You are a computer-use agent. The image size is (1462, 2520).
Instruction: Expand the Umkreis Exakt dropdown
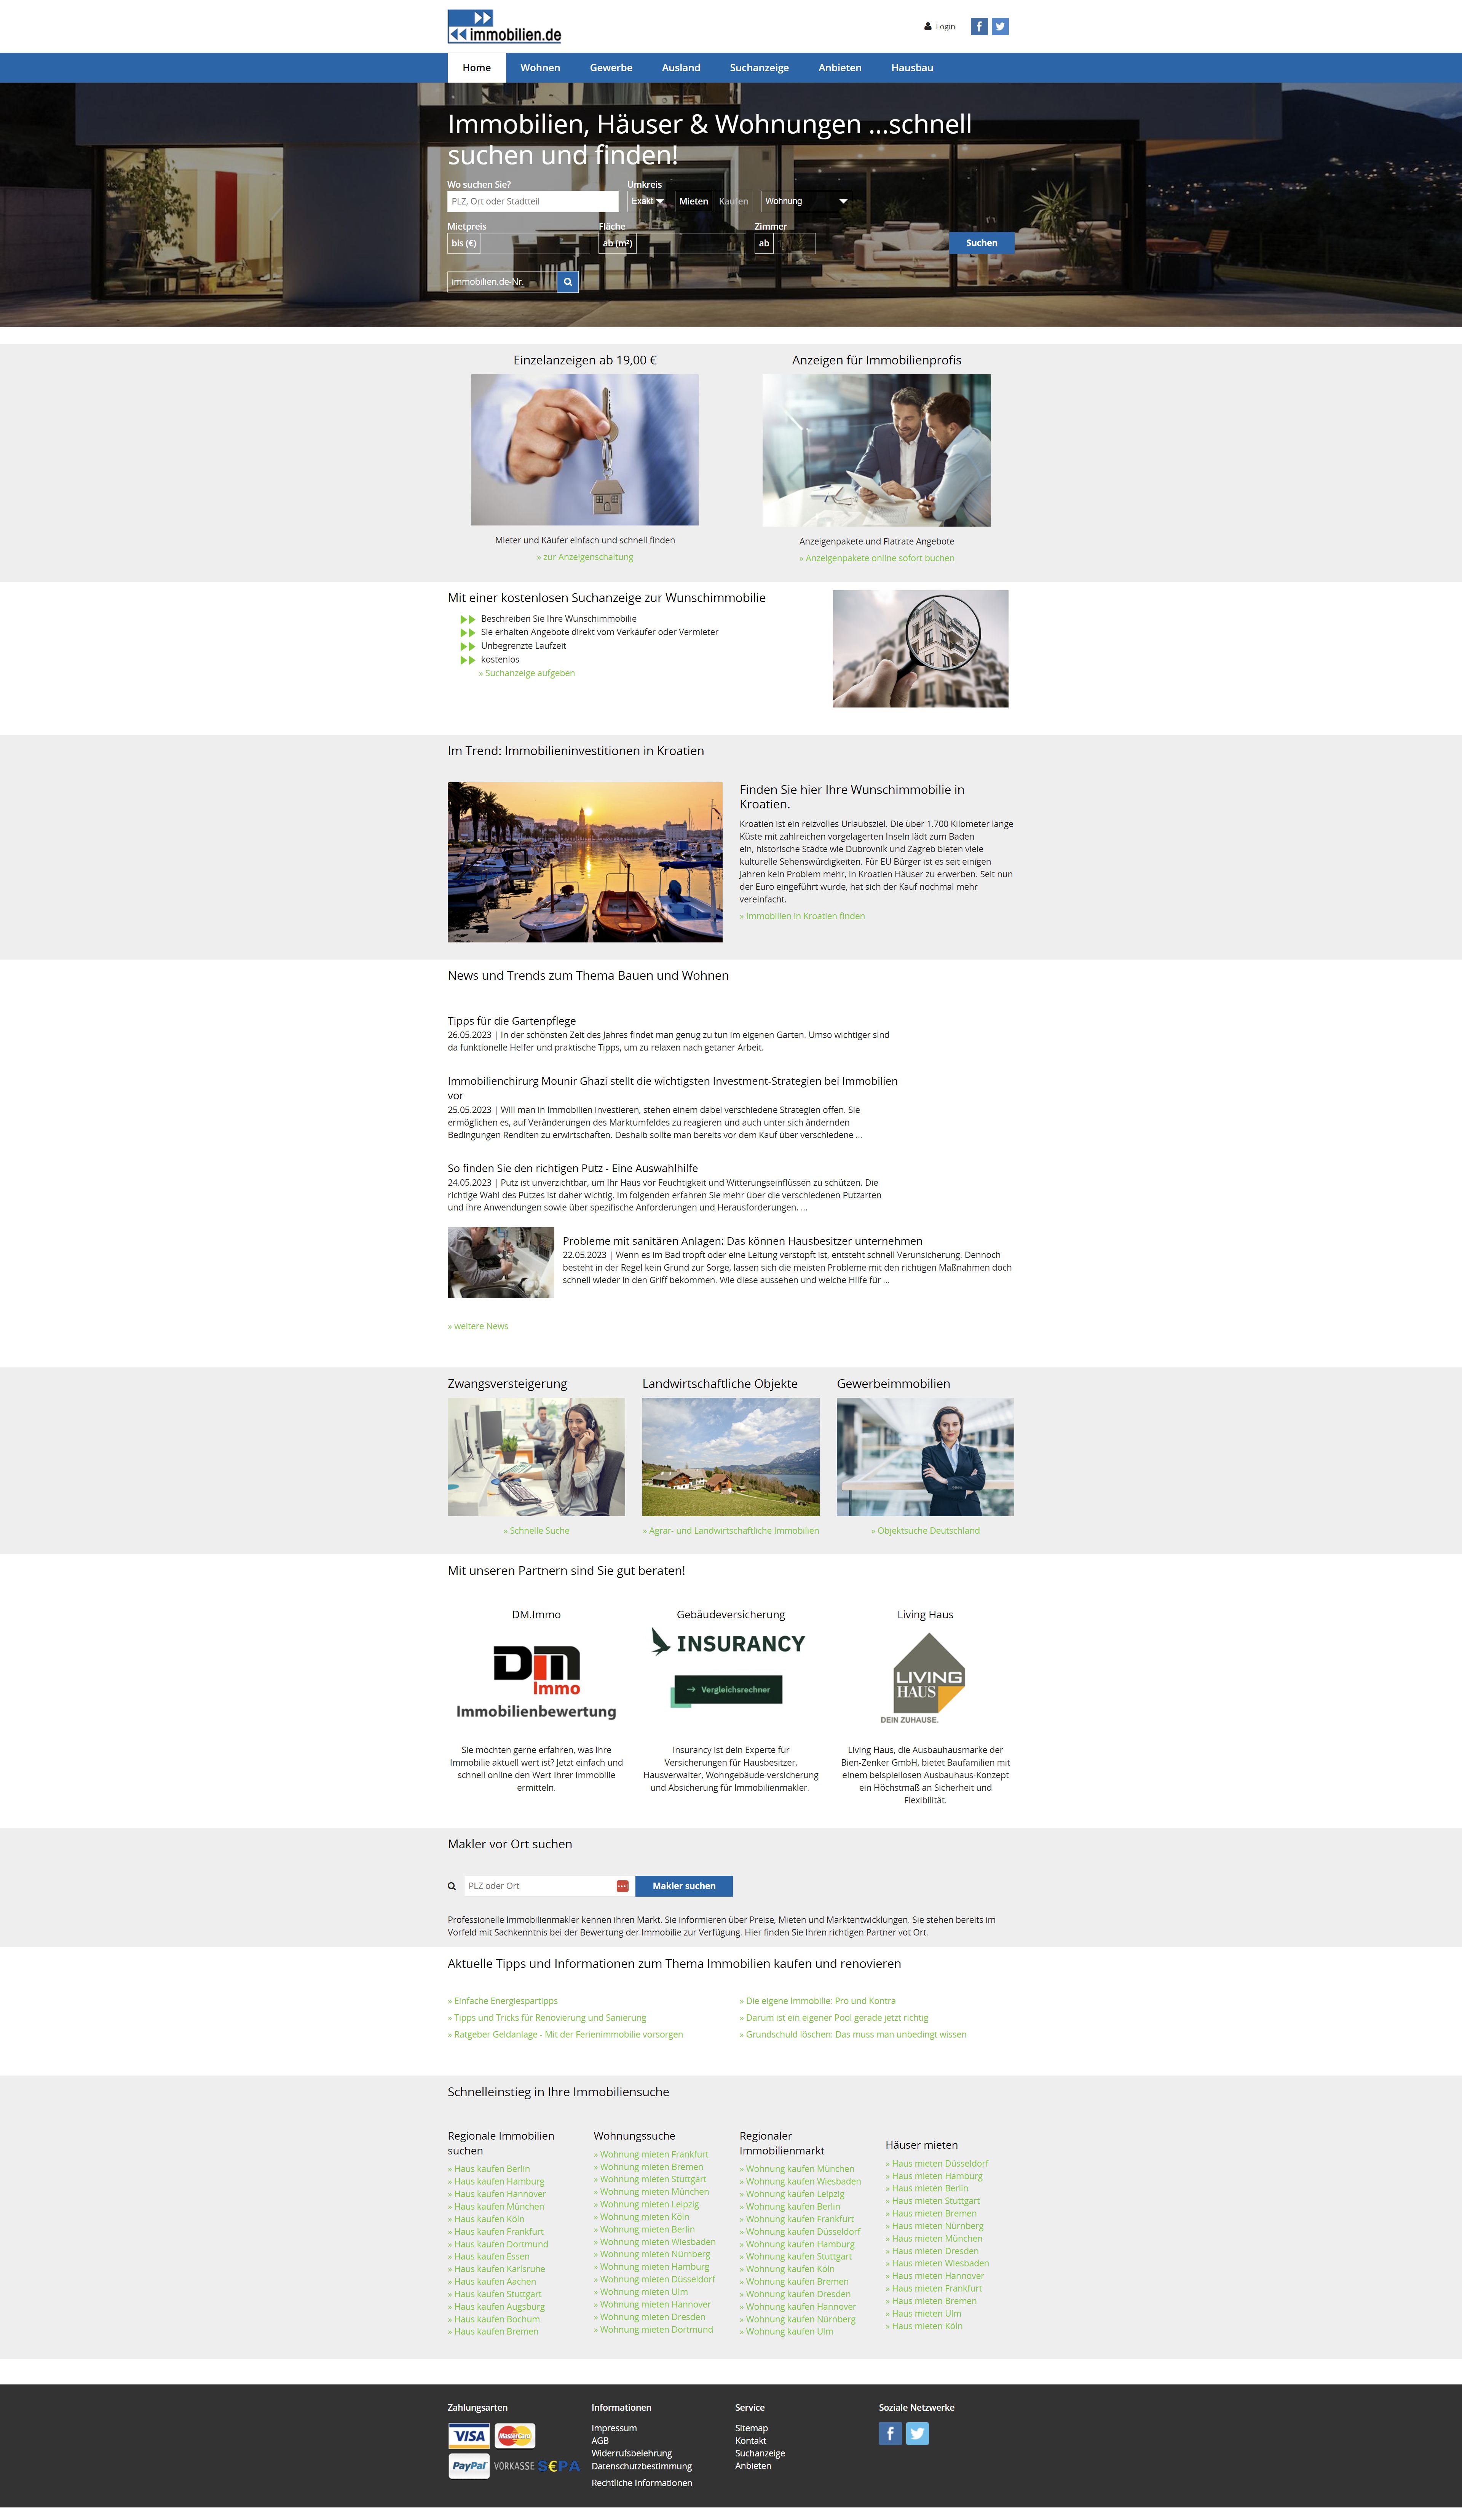tap(647, 202)
